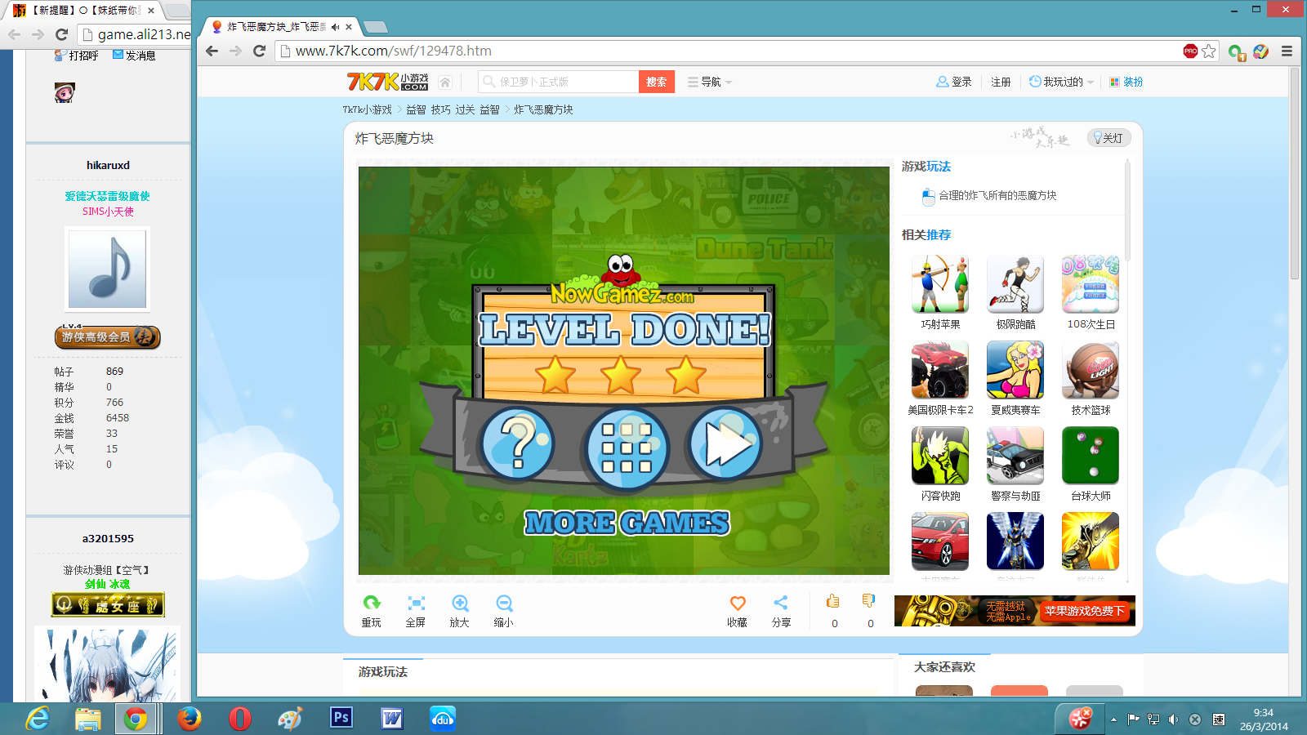Expand the 我玩过的 dropdown

click(1061, 82)
